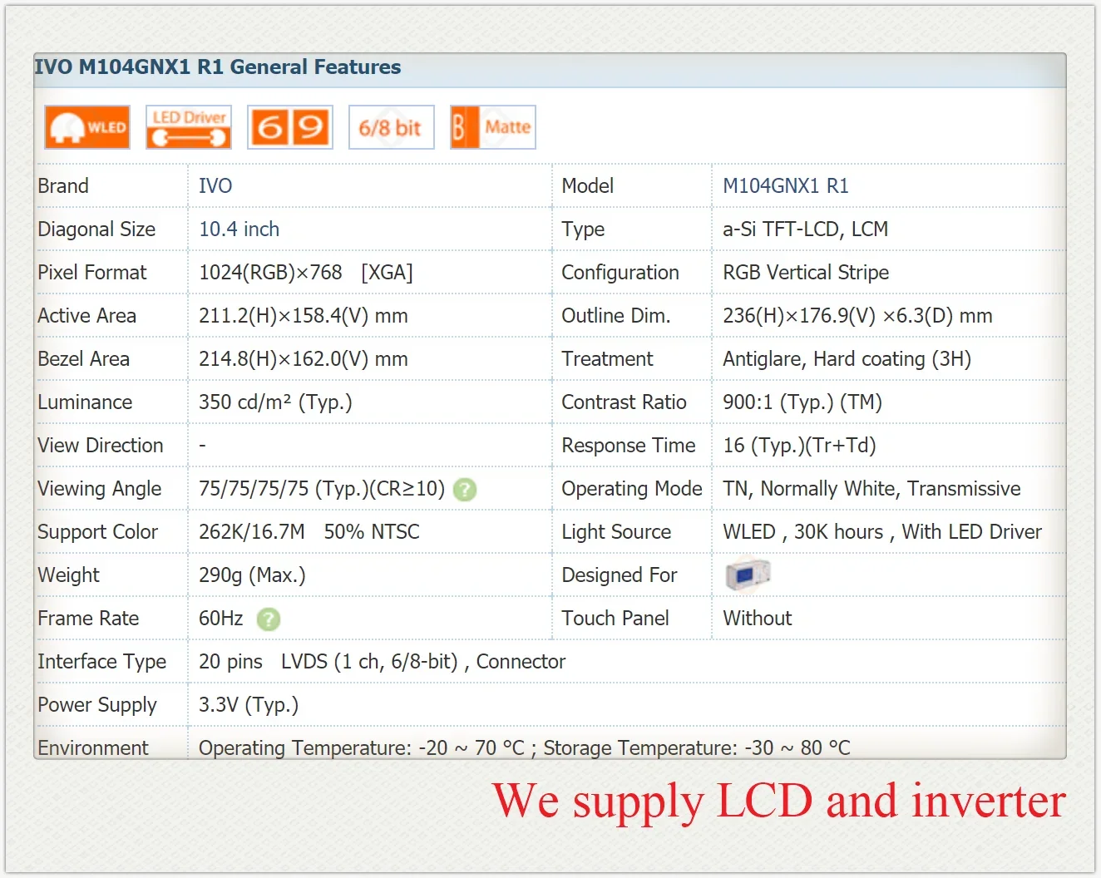Click the Light Source row label

(616, 532)
